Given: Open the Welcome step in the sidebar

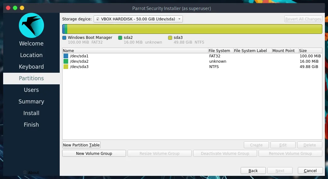Looking at the screenshot, I should click(x=31, y=43).
